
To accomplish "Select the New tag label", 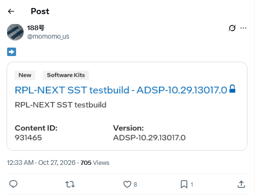I will tap(25, 75).
